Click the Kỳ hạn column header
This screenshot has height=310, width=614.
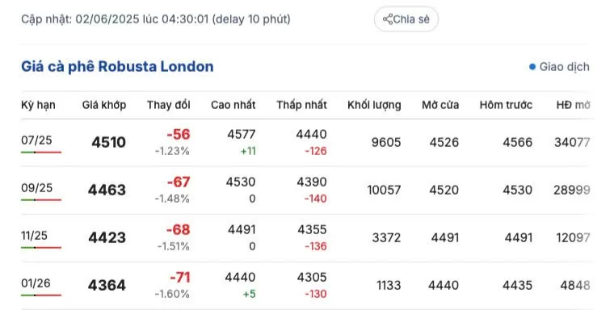point(38,105)
